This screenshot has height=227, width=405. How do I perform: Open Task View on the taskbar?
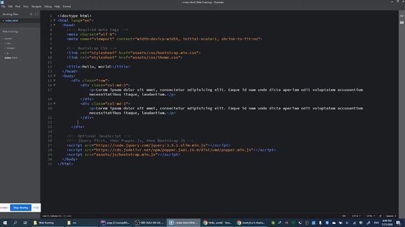25,223
